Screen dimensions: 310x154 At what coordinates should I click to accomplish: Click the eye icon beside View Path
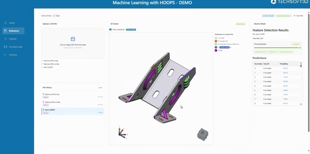295,16
